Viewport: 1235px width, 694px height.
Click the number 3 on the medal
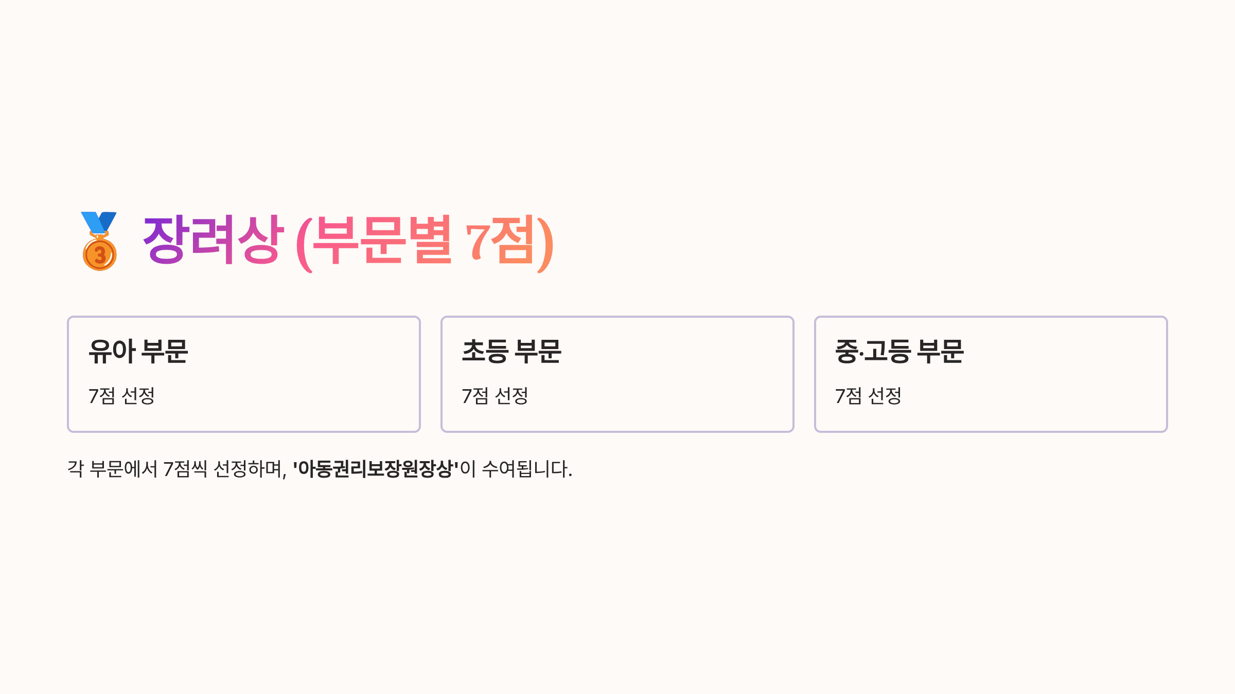[x=100, y=254]
